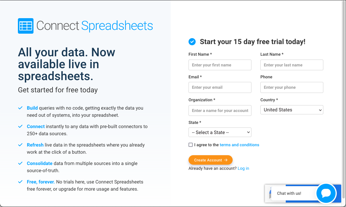Click the checkmark icon beside the Refresh bullet

[x=20, y=145]
